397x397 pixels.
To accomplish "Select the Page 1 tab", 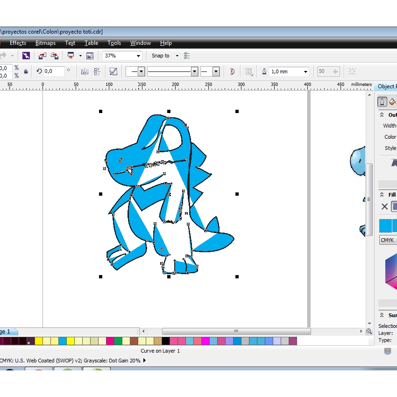I will 7,332.
